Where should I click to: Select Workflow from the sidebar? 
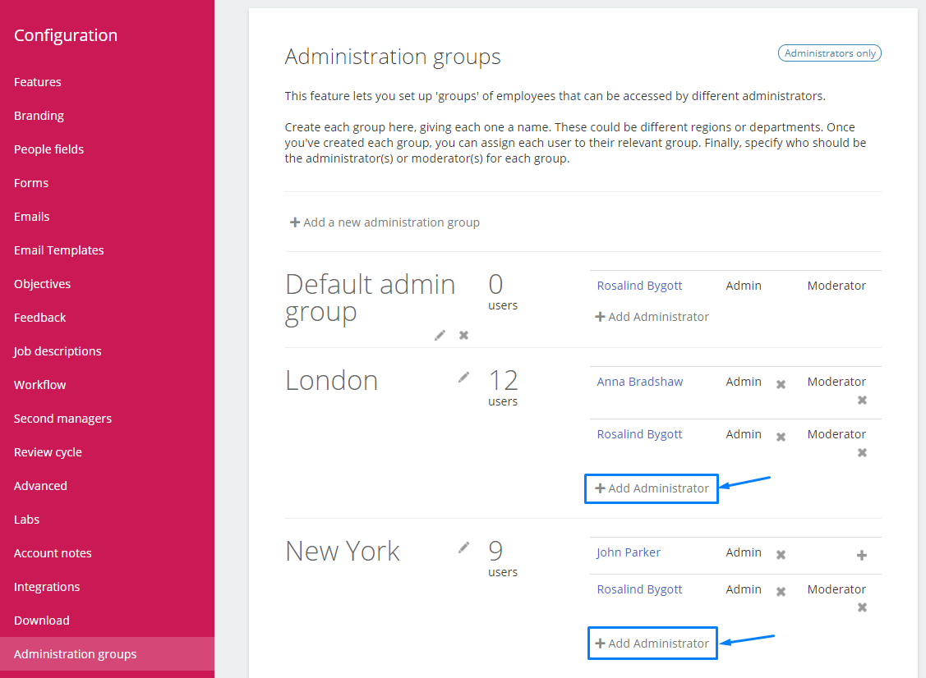pos(40,385)
